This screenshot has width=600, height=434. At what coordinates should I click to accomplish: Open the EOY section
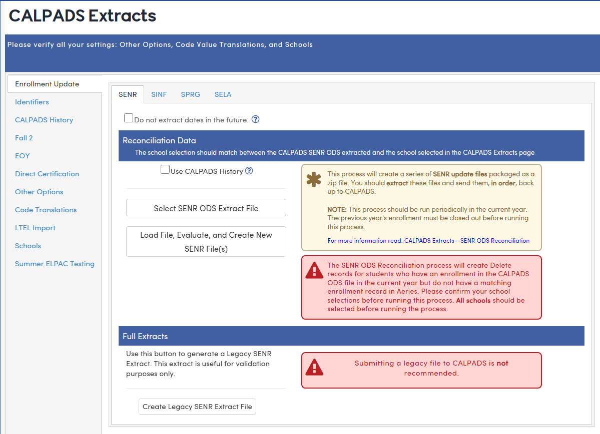(22, 156)
